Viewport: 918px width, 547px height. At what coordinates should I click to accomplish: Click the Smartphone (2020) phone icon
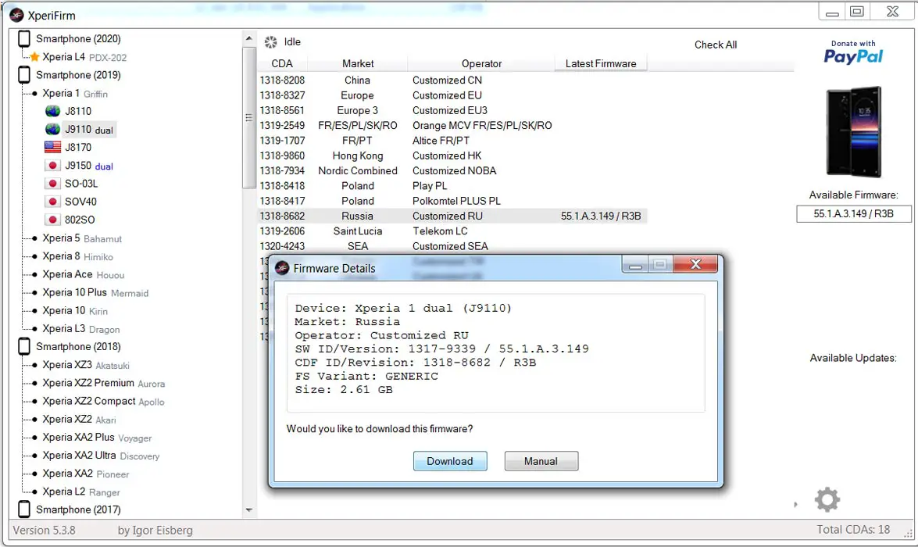pyautogui.click(x=24, y=38)
